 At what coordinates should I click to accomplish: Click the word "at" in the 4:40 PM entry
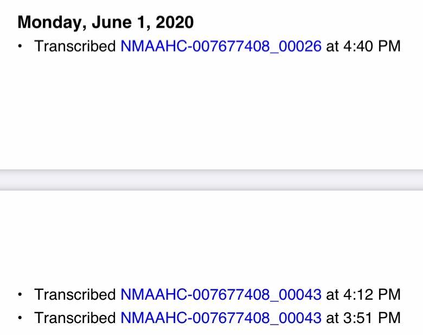pos(332,46)
